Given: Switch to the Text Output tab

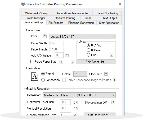Looking at the screenshot, I should tap(110, 18).
